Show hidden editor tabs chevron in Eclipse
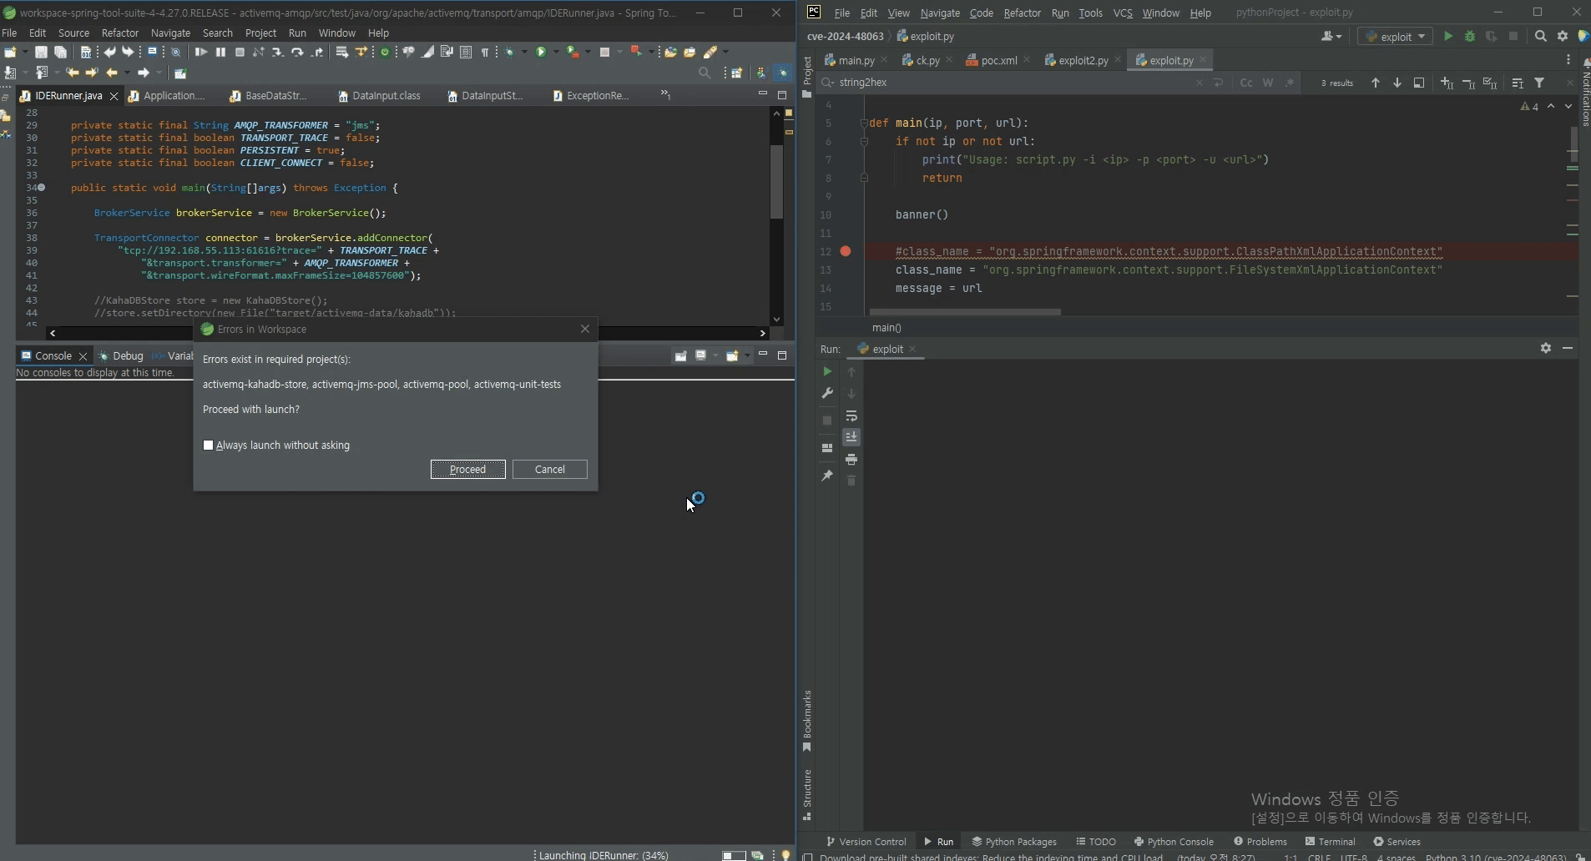Viewport: 1591px width, 861px height. coord(665,94)
